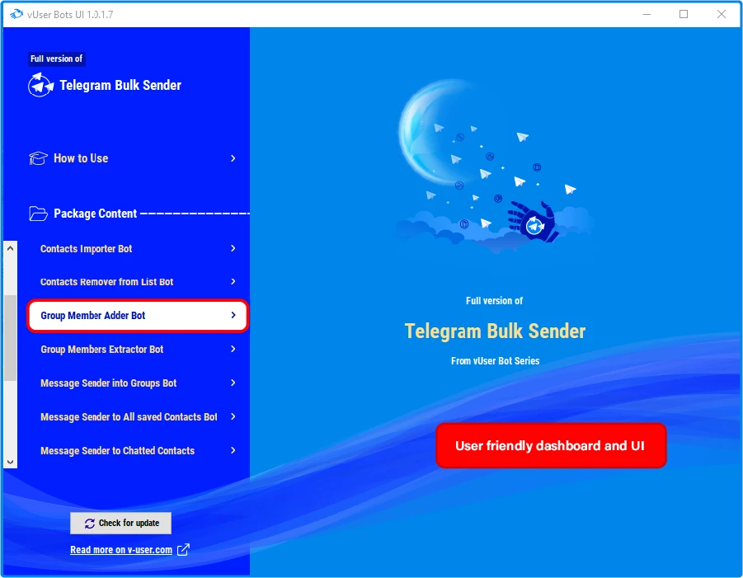
Task: Expand Group Member Adder Bot chevron
Action: (x=233, y=315)
